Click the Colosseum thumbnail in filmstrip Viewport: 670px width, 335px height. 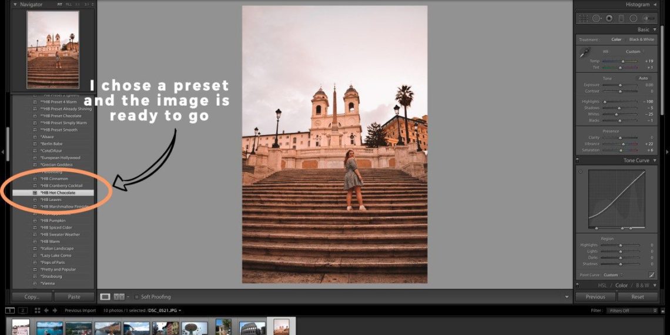point(253,328)
